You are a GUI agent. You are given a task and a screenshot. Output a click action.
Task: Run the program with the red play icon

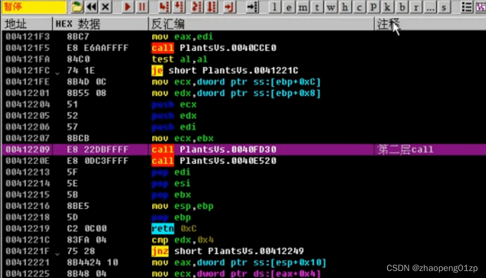pyautogui.click(x=128, y=7)
